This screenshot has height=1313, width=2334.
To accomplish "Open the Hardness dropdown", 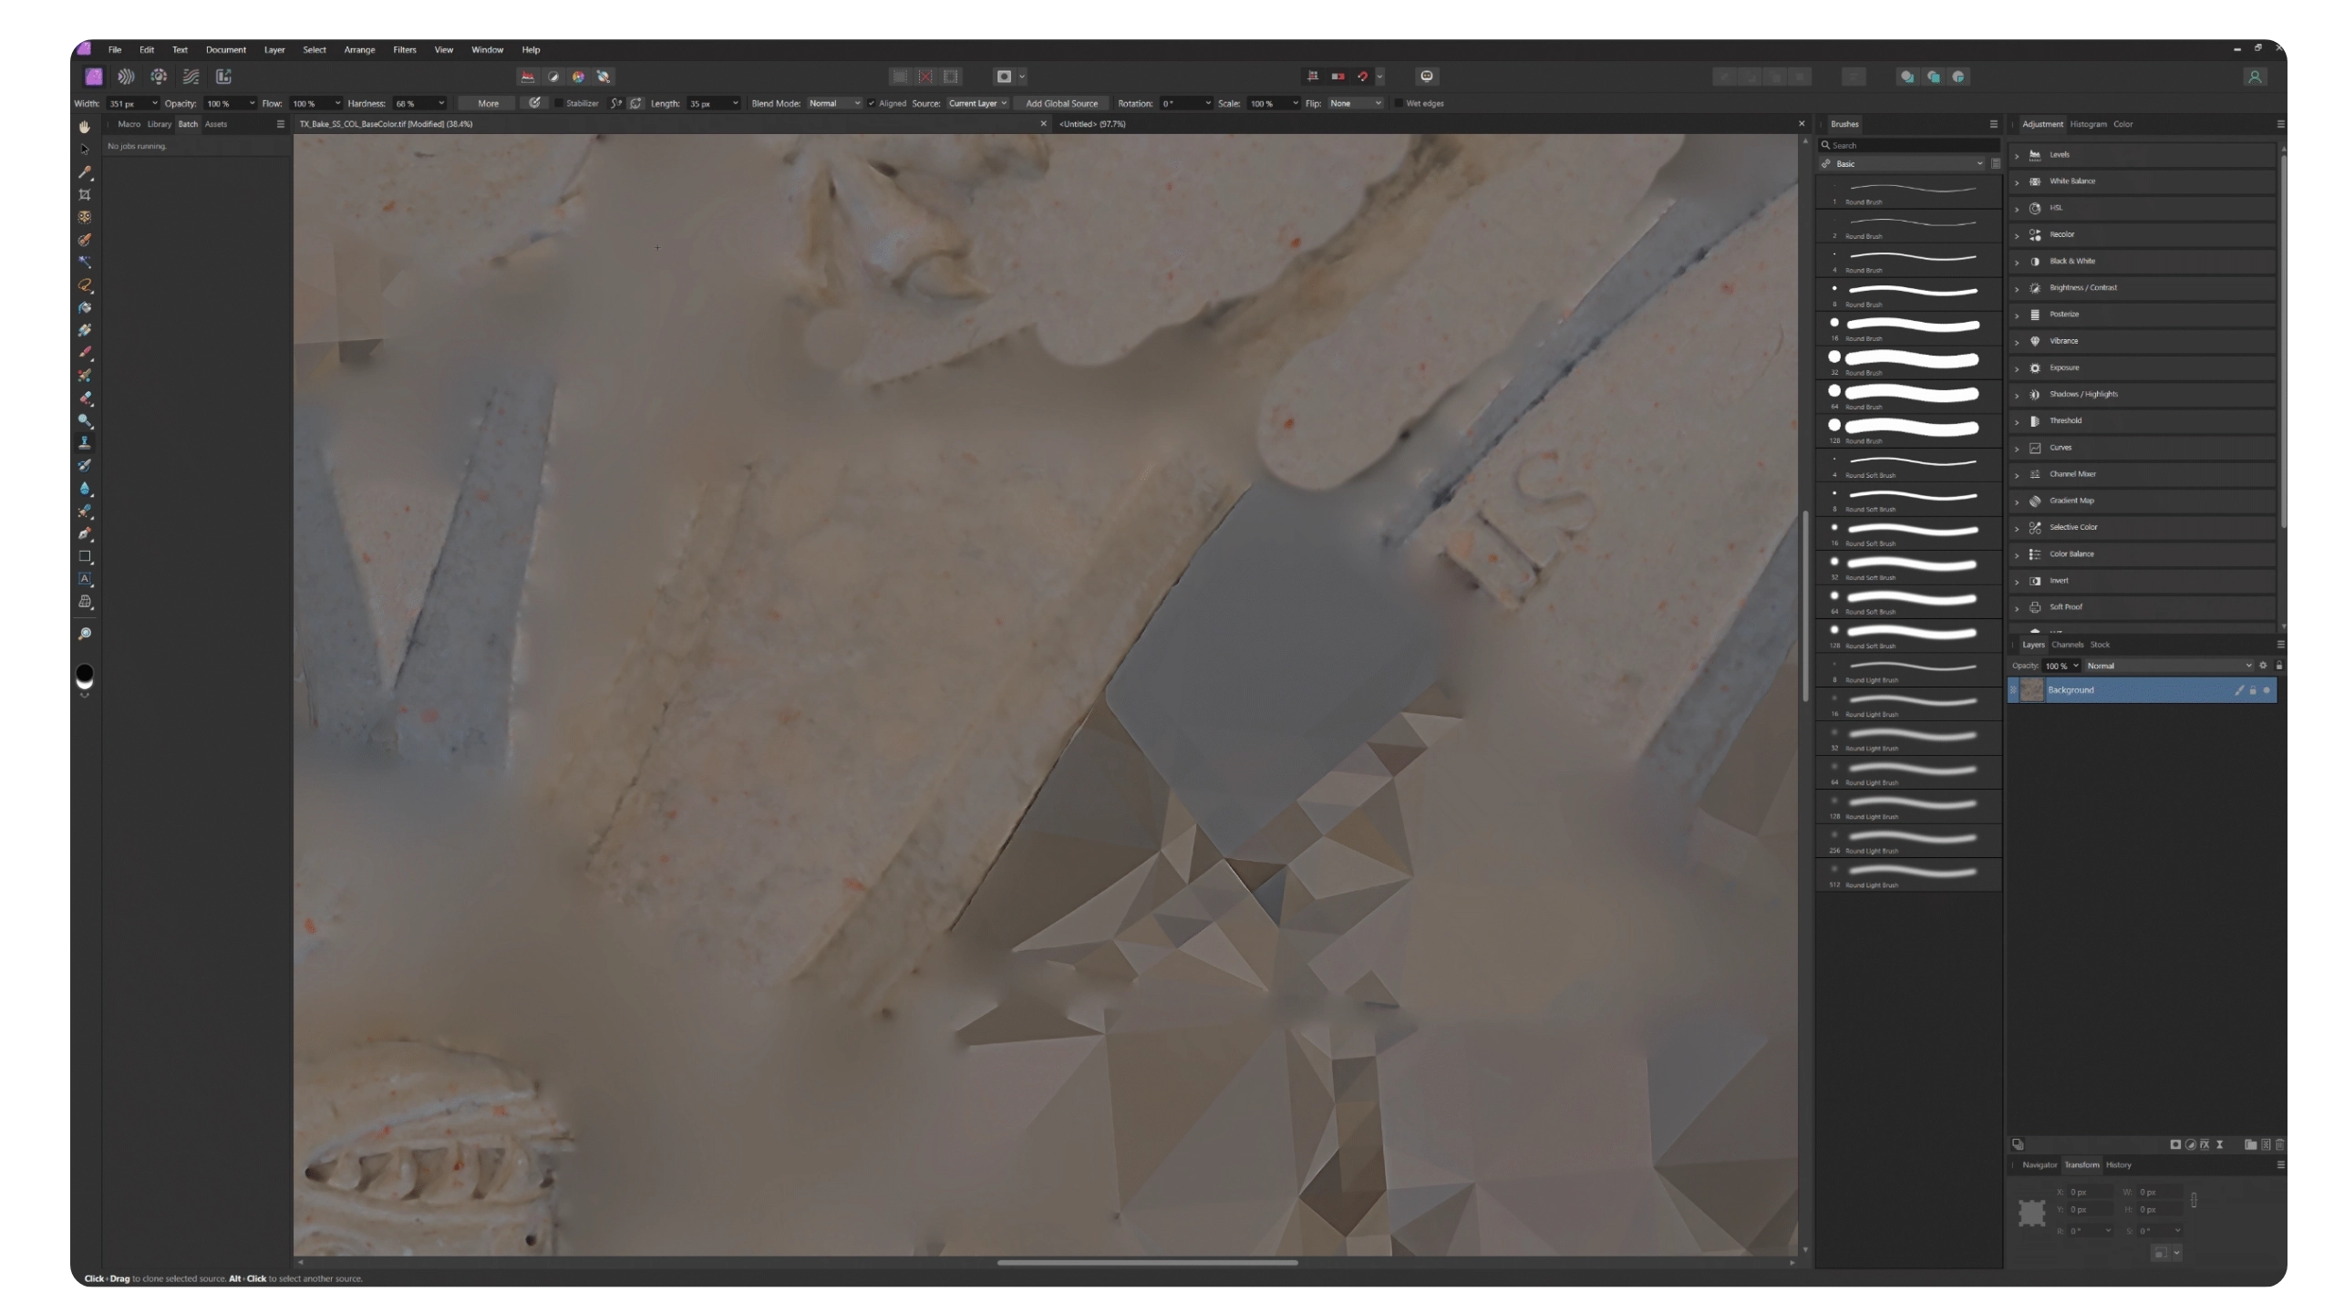I will (x=441, y=103).
